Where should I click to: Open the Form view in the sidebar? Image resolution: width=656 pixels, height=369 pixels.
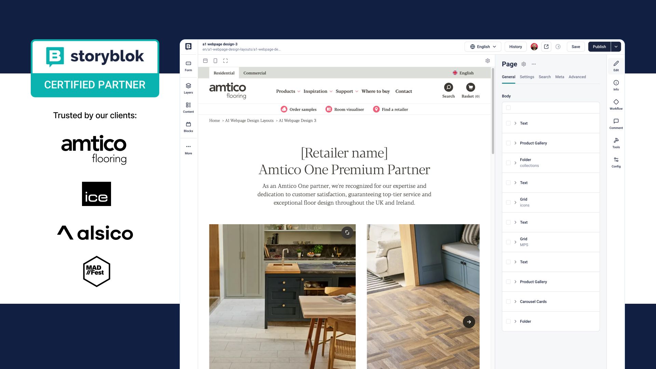point(188,66)
